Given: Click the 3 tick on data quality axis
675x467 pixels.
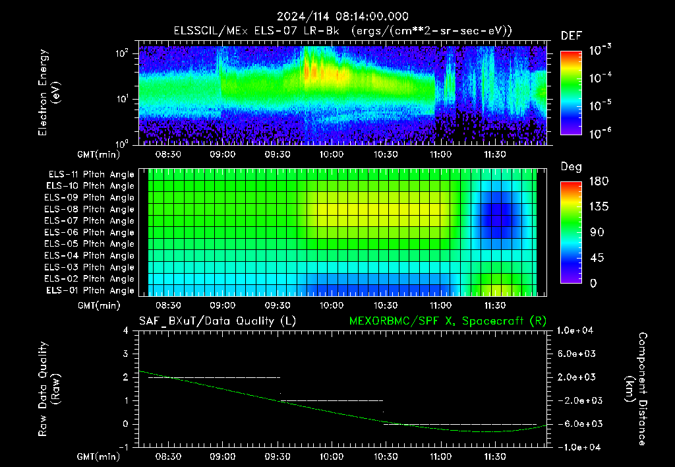Looking at the screenshot, I should coord(126,354).
